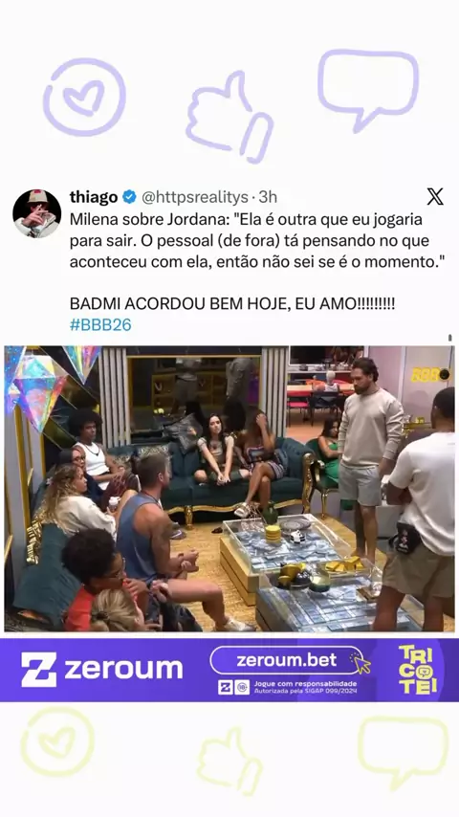
Task: Open the zeroum.bet button
Action: click(287, 660)
